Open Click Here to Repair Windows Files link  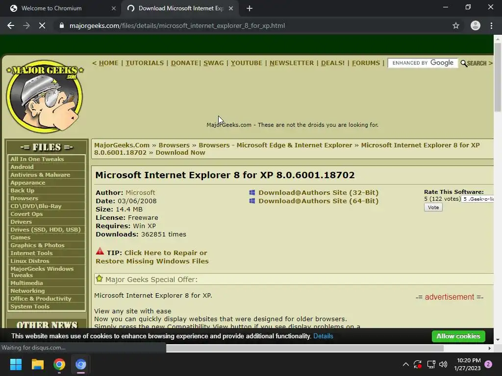coord(152,257)
